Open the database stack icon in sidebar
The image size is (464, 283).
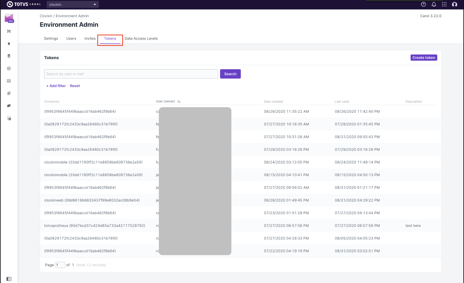9,56
